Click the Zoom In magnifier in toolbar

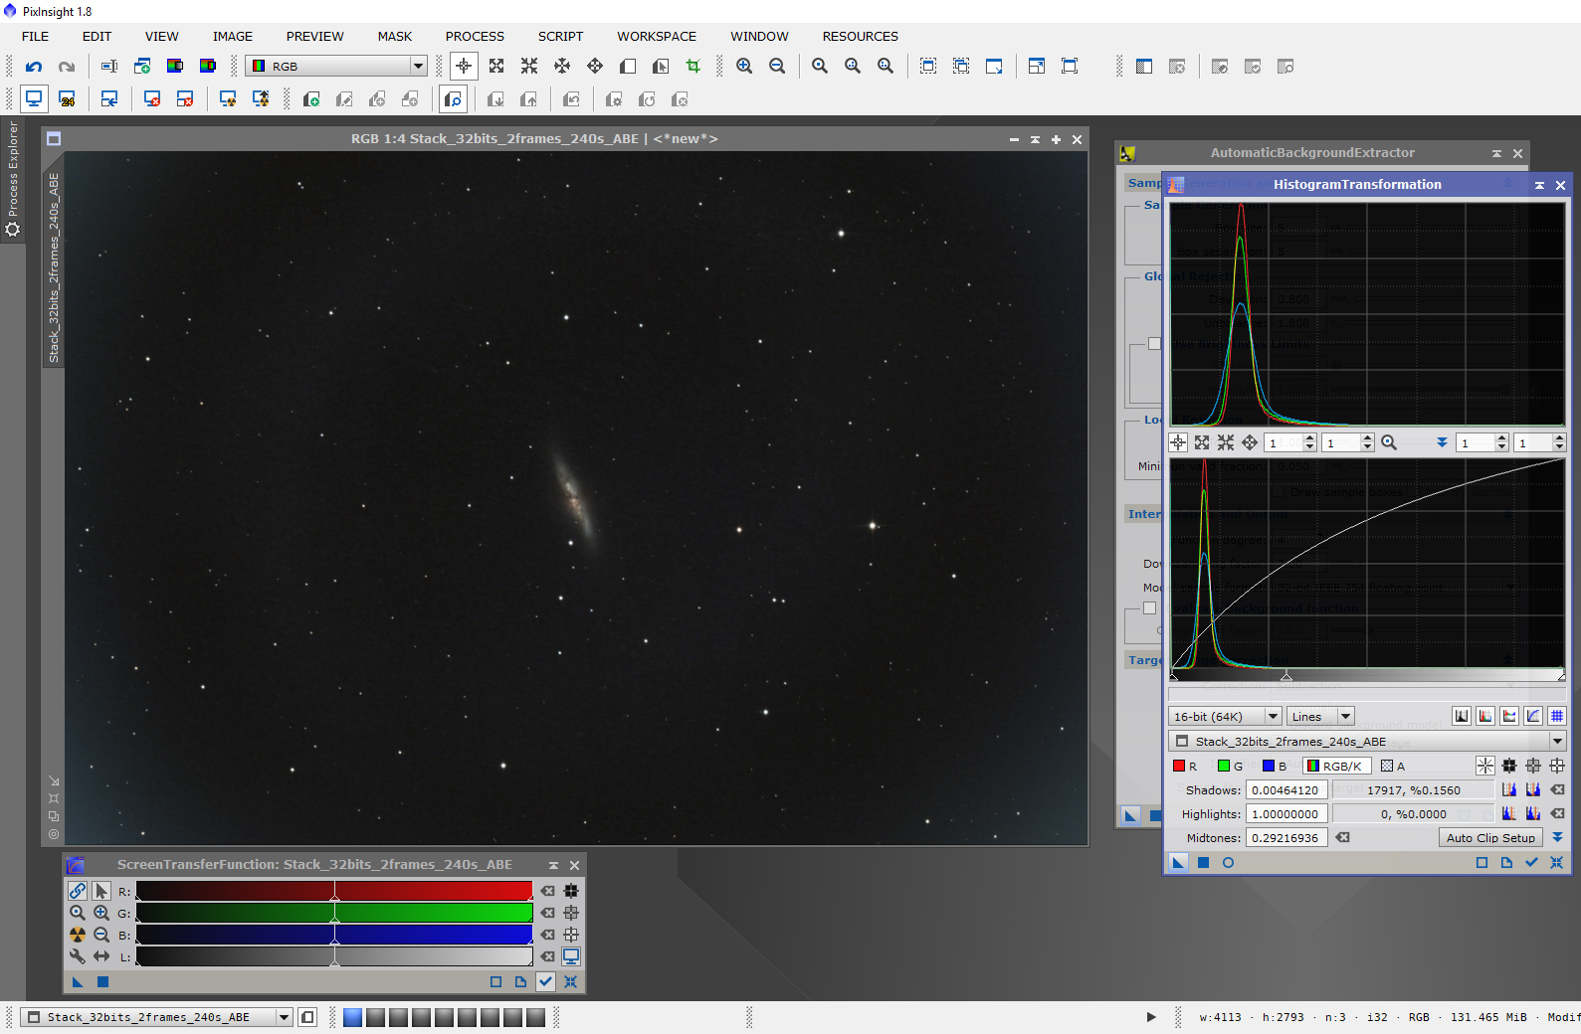(x=744, y=67)
